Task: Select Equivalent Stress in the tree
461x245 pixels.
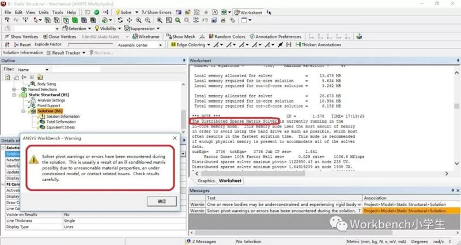Action: [61, 127]
